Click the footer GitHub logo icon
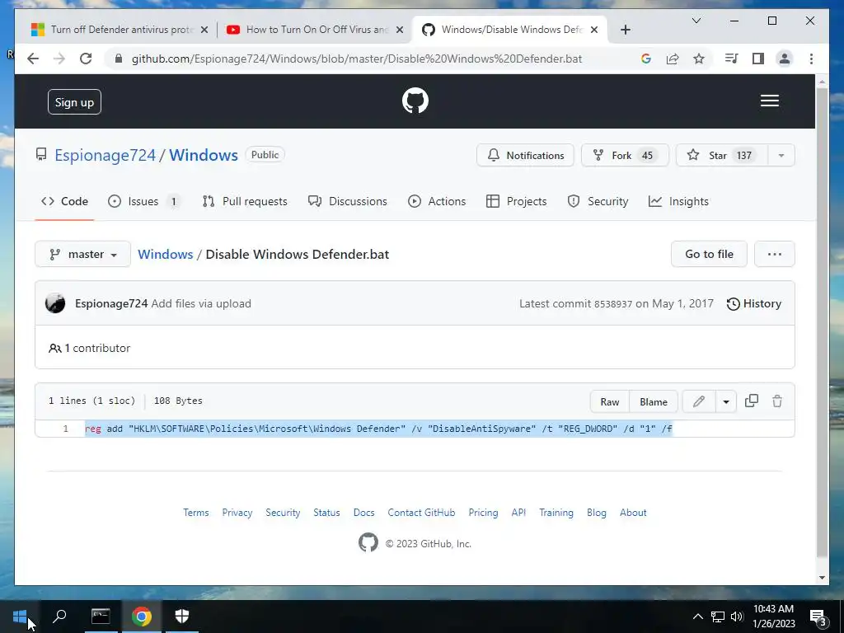Screen dimensions: 844x633 point(368,542)
